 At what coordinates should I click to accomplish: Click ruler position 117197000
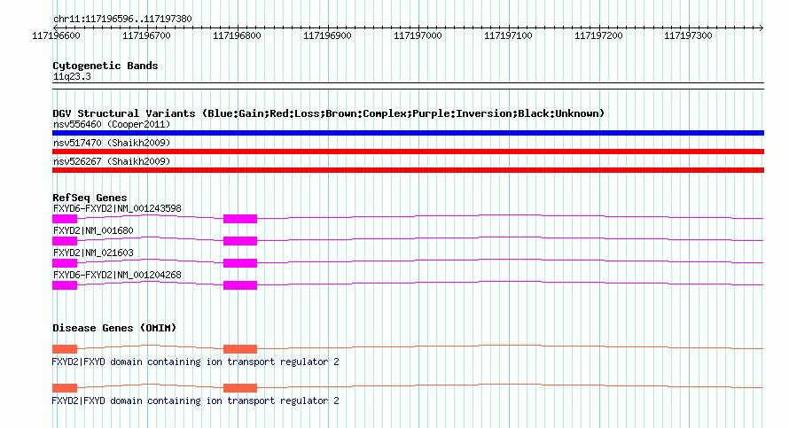point(418,35)
